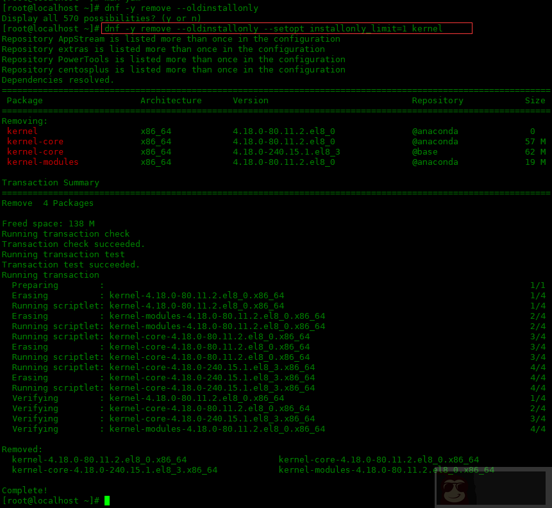552x508 pixels.
Task: Click the Size column header
Action: click(535, 101)
